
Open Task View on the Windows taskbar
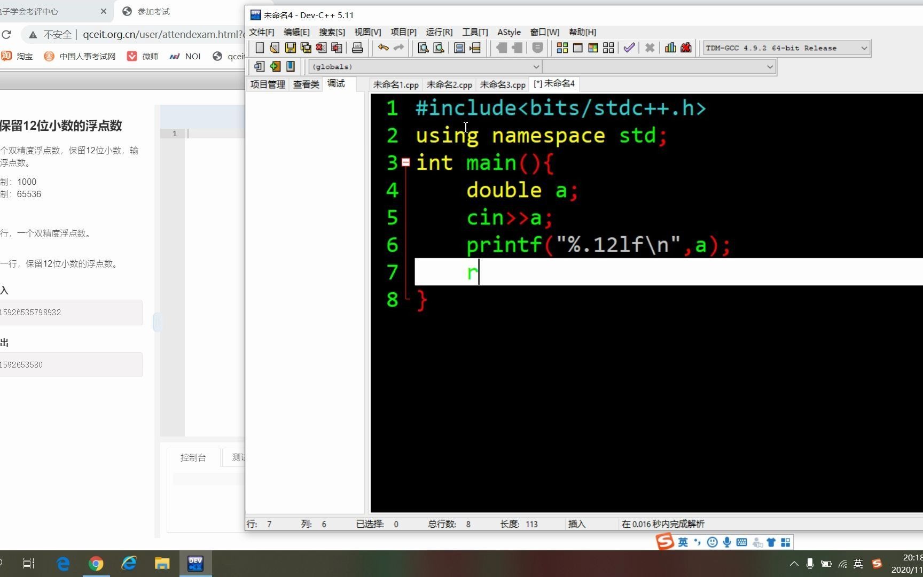29,564
